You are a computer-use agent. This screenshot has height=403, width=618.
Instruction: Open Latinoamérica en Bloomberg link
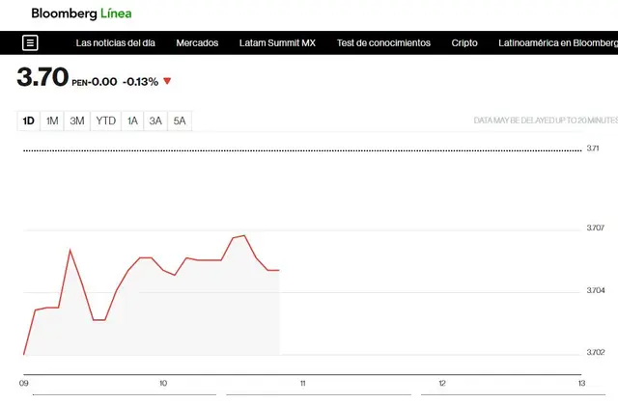tap(557, 43)
